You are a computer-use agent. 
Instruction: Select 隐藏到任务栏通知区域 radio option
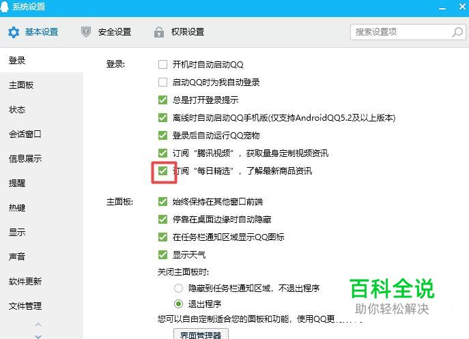pyautogui.click(x=179, y=288)
